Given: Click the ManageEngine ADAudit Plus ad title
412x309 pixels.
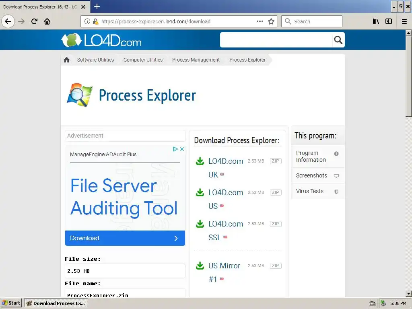Looking at the screenshot, I should 103,154.
